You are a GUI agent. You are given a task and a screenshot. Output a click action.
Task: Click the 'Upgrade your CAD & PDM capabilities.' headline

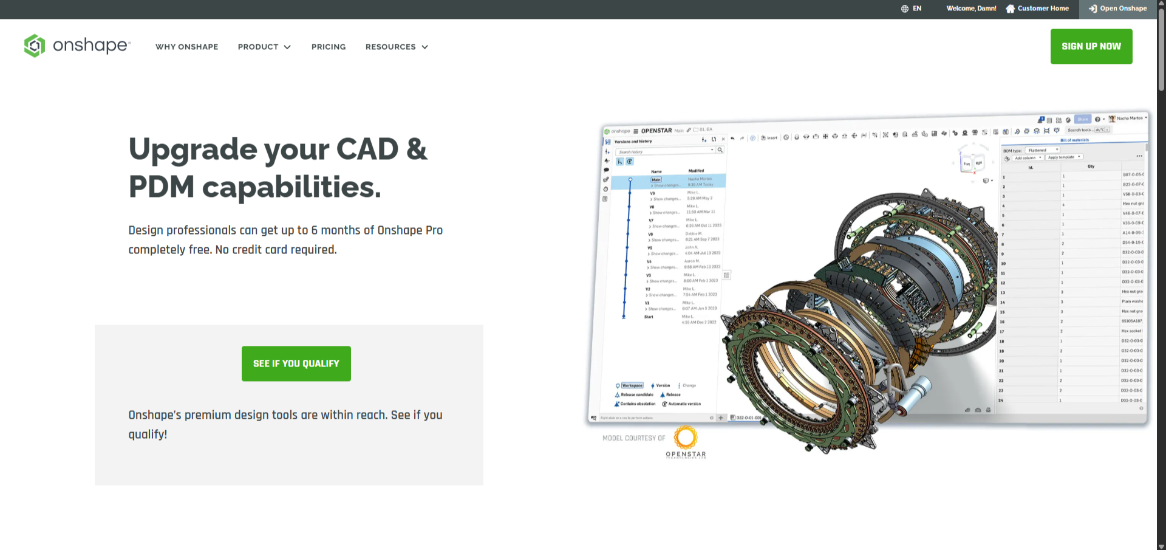point(278,168)
